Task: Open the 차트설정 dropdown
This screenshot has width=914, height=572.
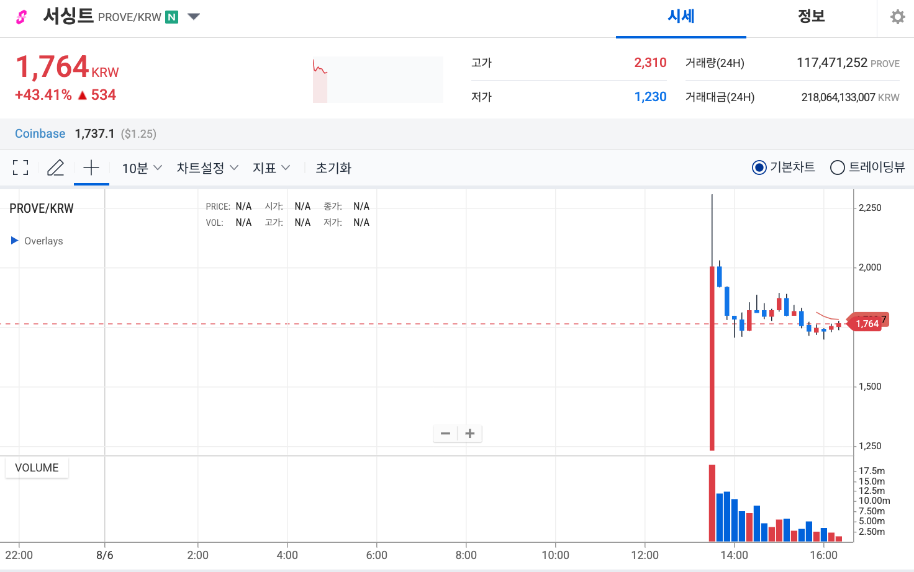Action: pyautogui.click(x=207, y=167)
